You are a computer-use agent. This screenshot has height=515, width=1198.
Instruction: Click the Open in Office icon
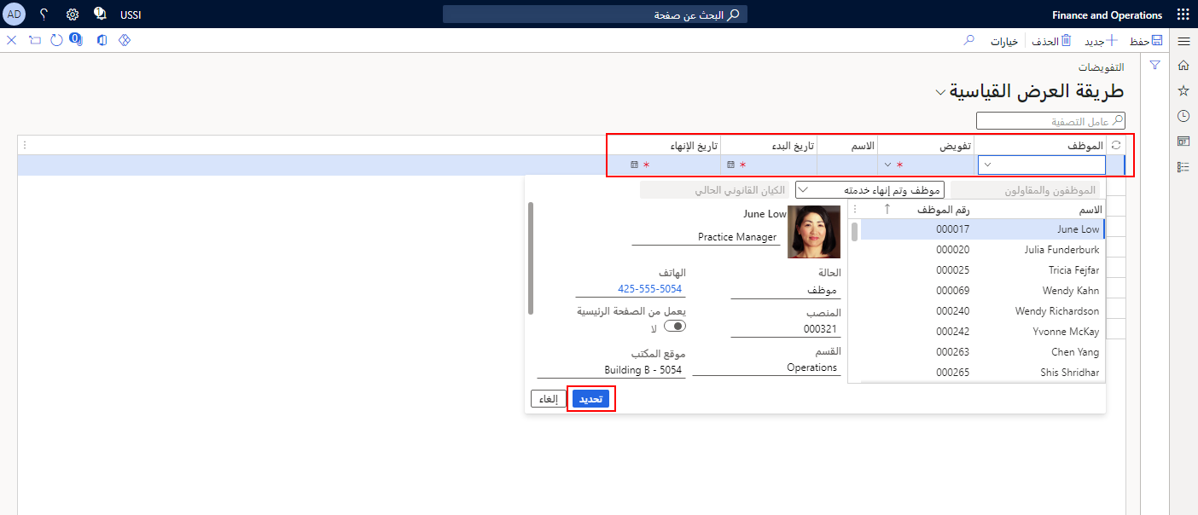pyautogui.click(x=102, y=40)
